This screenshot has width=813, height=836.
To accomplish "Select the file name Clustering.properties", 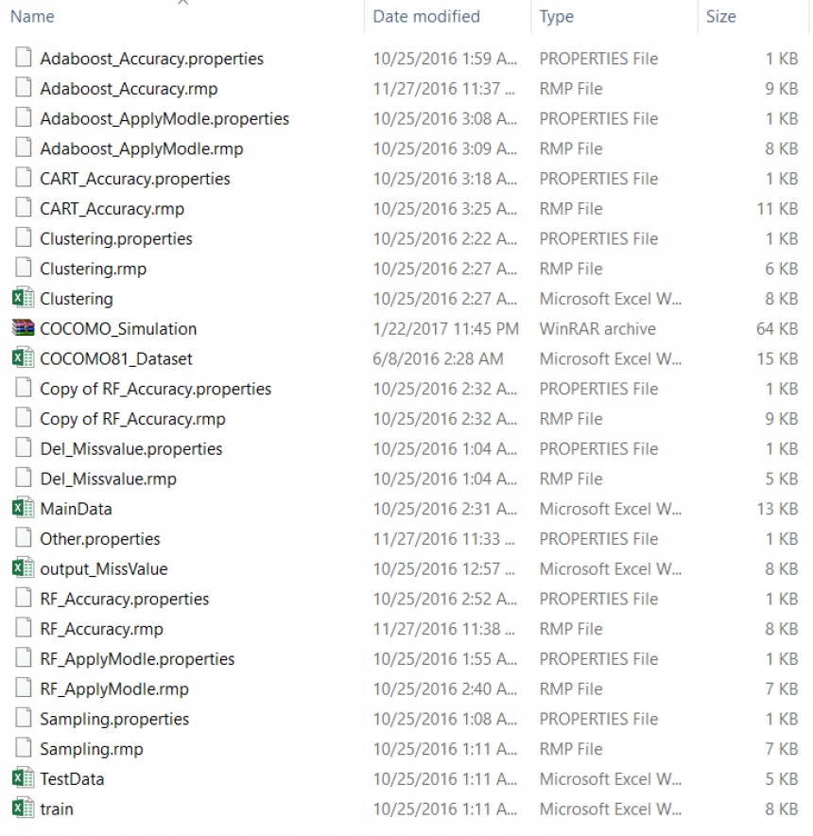I will (116, 238).
